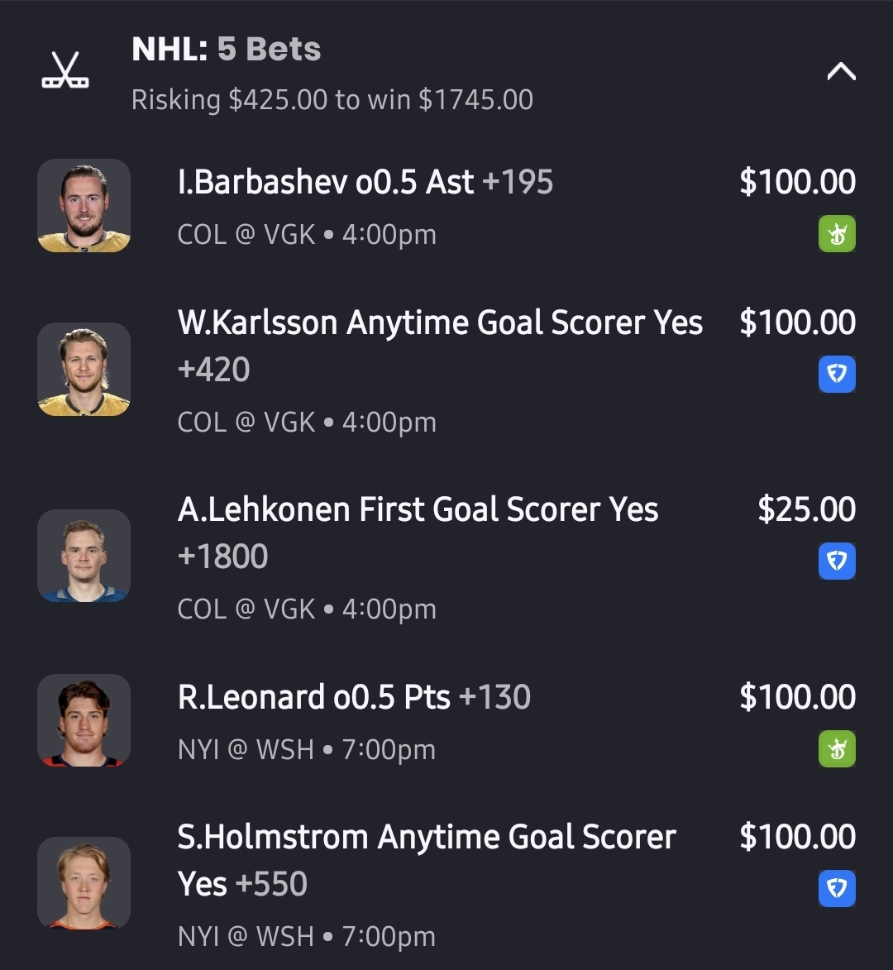The height and width of the screenshot is (970, 893).
Task: Collapse the NHL bets section chevron
Action: [x=841, y=73]
